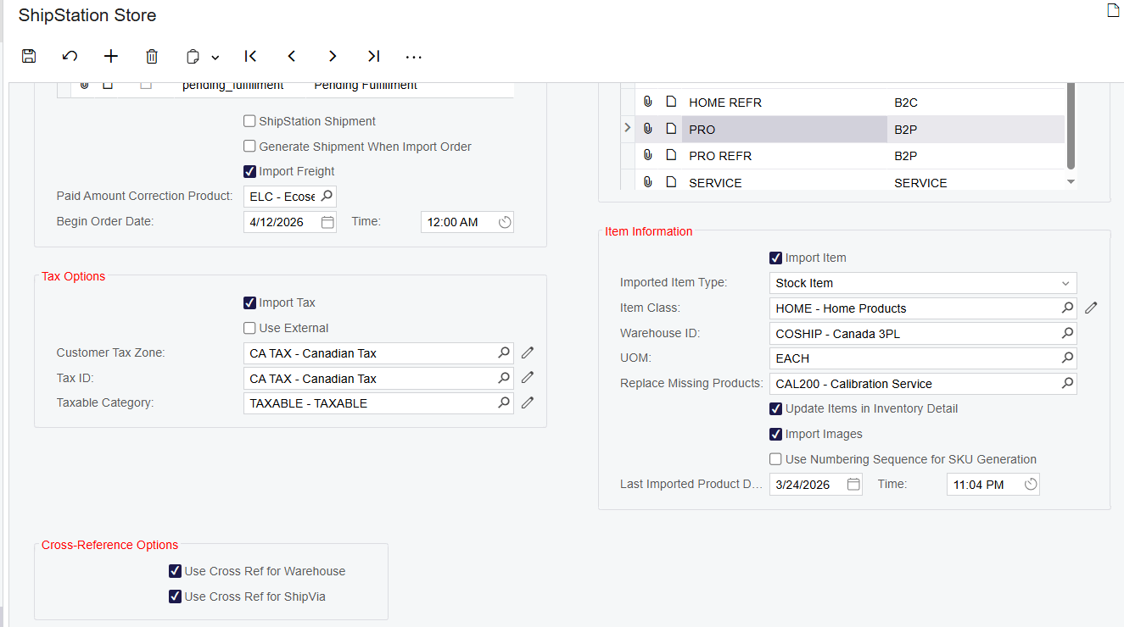Open the UOM lookup magnifier
The image size is (1124, 627).
1067,358
